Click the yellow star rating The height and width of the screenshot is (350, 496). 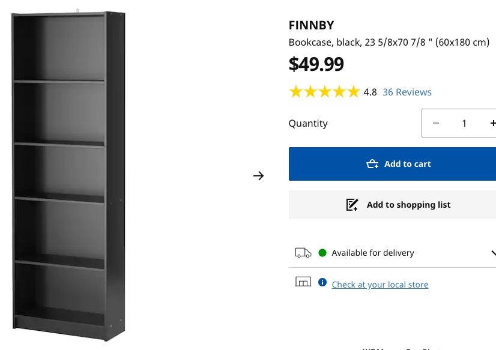click(324, 92)
